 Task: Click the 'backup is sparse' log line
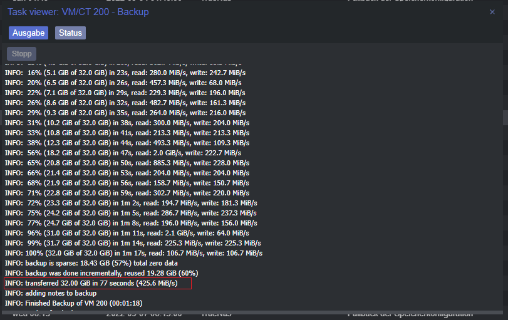91,264
